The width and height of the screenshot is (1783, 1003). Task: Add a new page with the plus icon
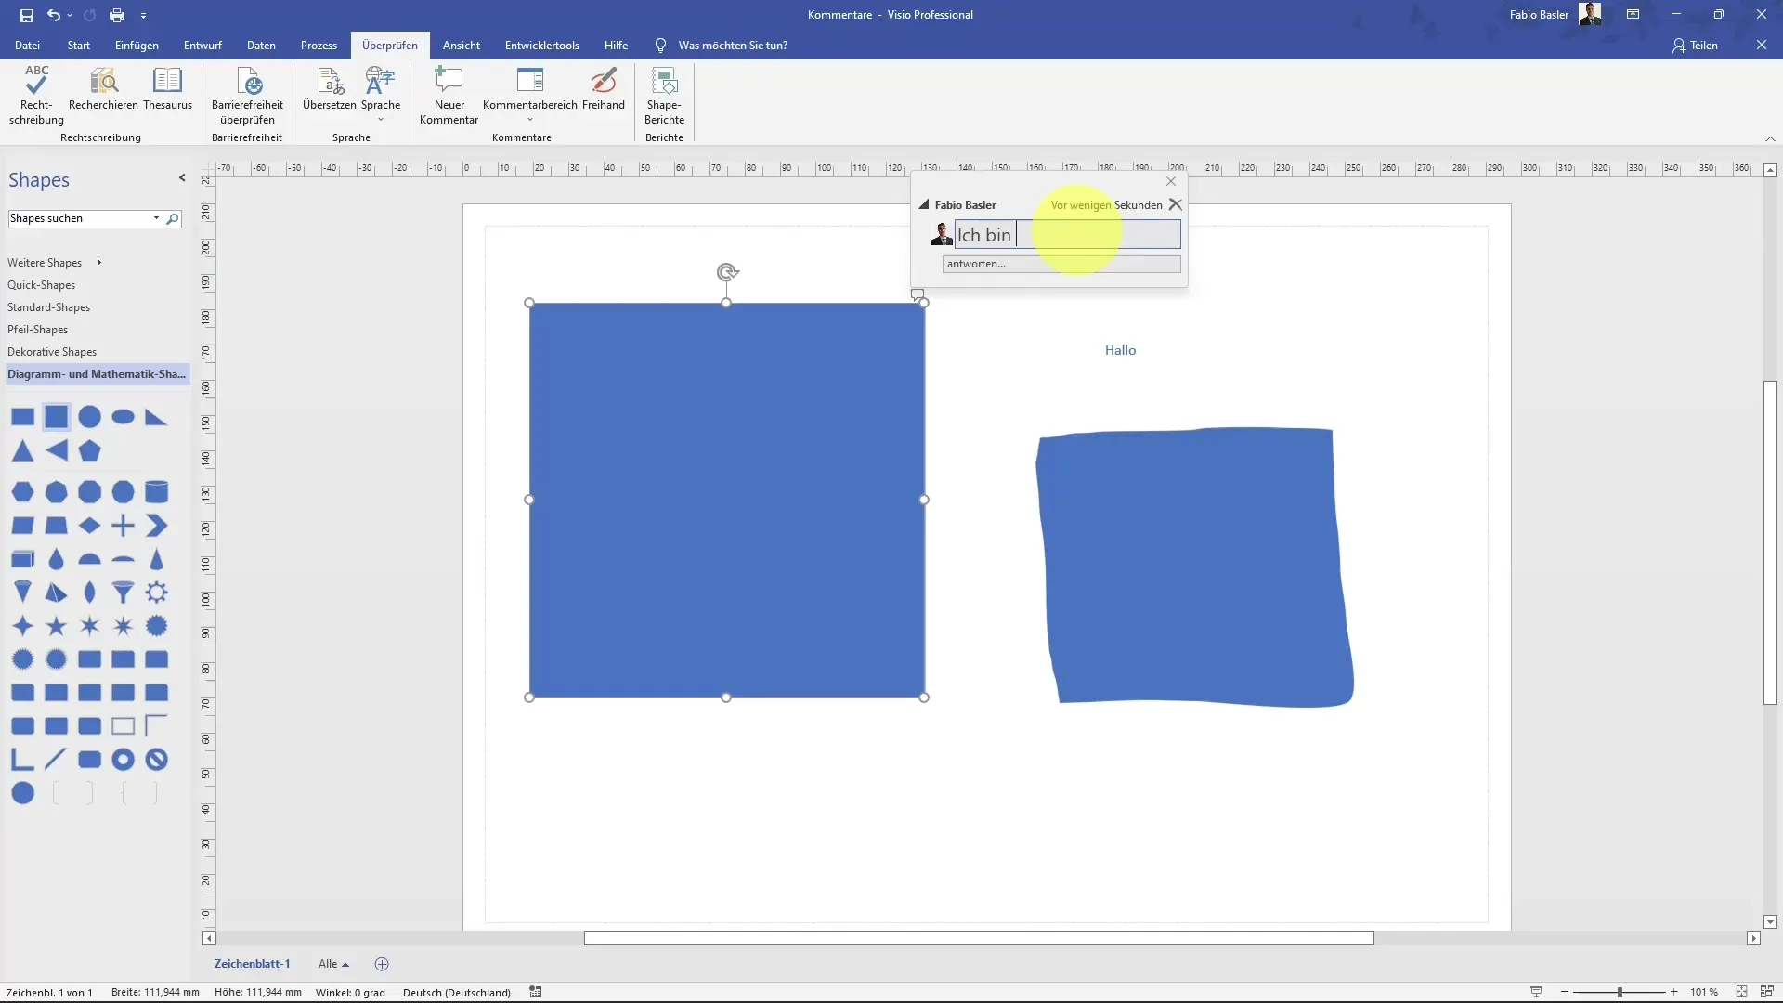[x=382, y=964]
